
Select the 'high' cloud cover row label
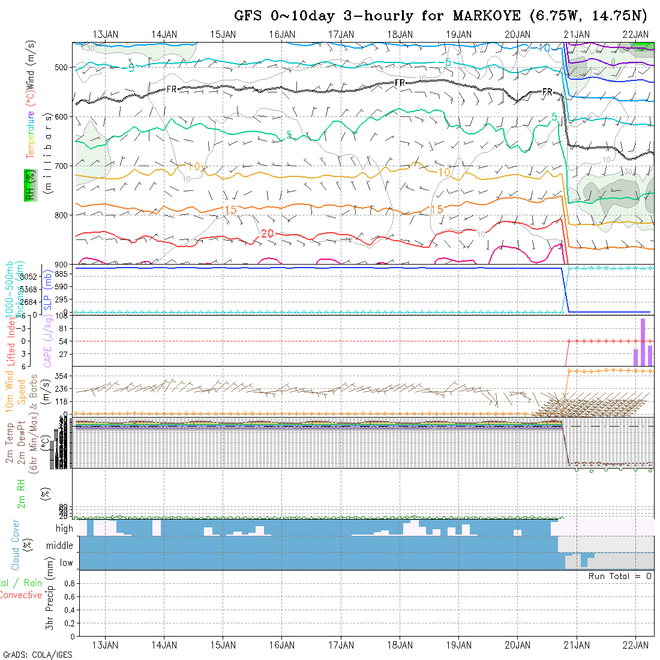point(64,529)
